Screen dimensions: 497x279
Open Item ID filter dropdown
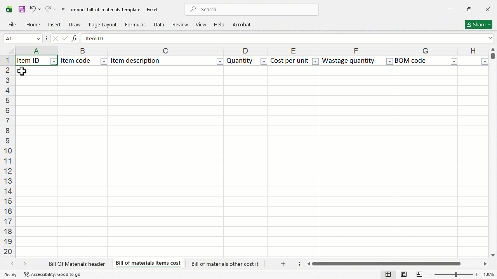pyautogui.click(x=54, y=62)
